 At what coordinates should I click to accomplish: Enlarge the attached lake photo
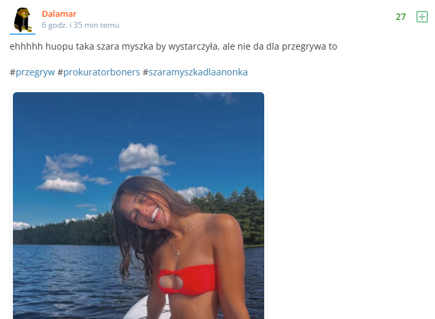point(139,206)
